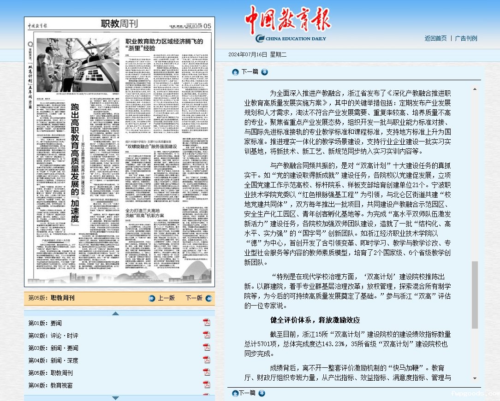Select 第06版：教育视窗 in the edition list
500x401 pixels.
pos(51,385)
